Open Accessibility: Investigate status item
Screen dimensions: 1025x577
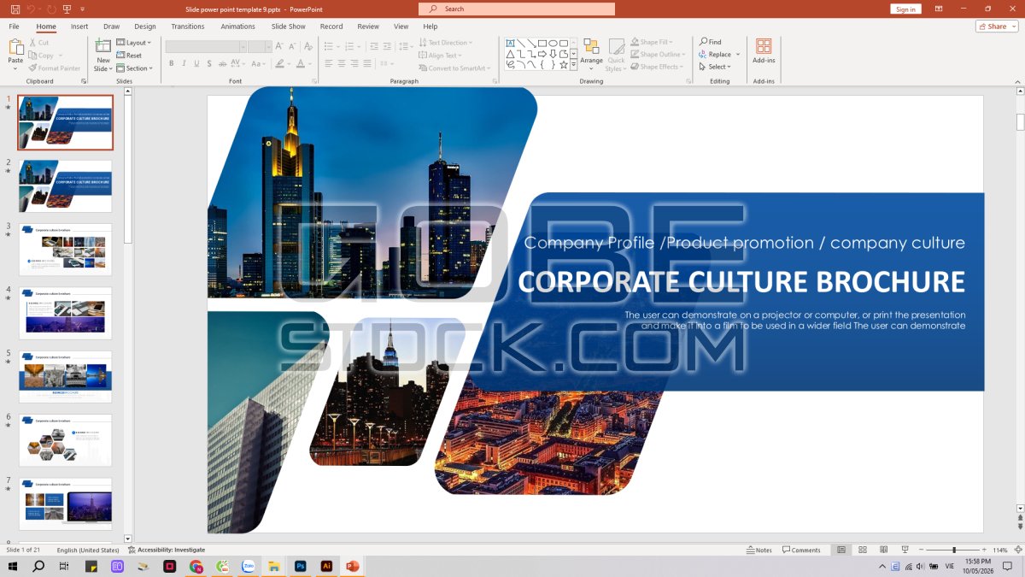pos(167,550)
